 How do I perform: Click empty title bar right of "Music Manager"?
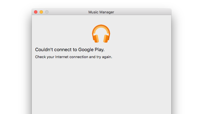click(142, 12)
